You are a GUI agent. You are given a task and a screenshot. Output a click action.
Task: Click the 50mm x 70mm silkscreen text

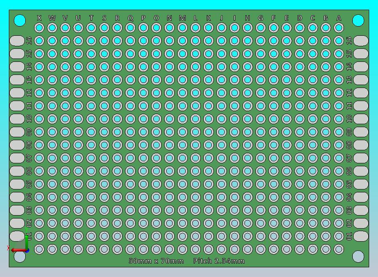click(x=156, y=261)
